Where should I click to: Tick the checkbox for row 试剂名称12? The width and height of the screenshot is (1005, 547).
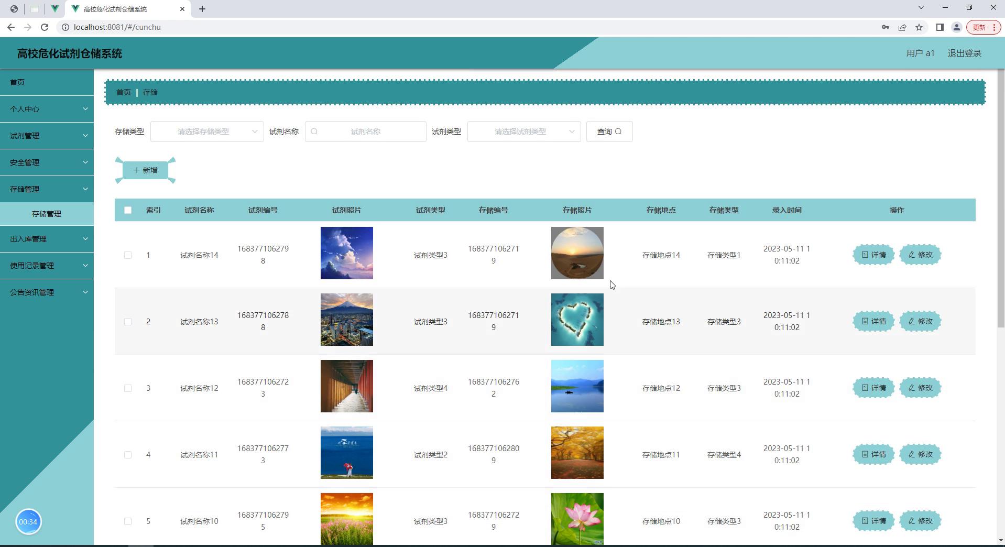(x=128, y=388)
